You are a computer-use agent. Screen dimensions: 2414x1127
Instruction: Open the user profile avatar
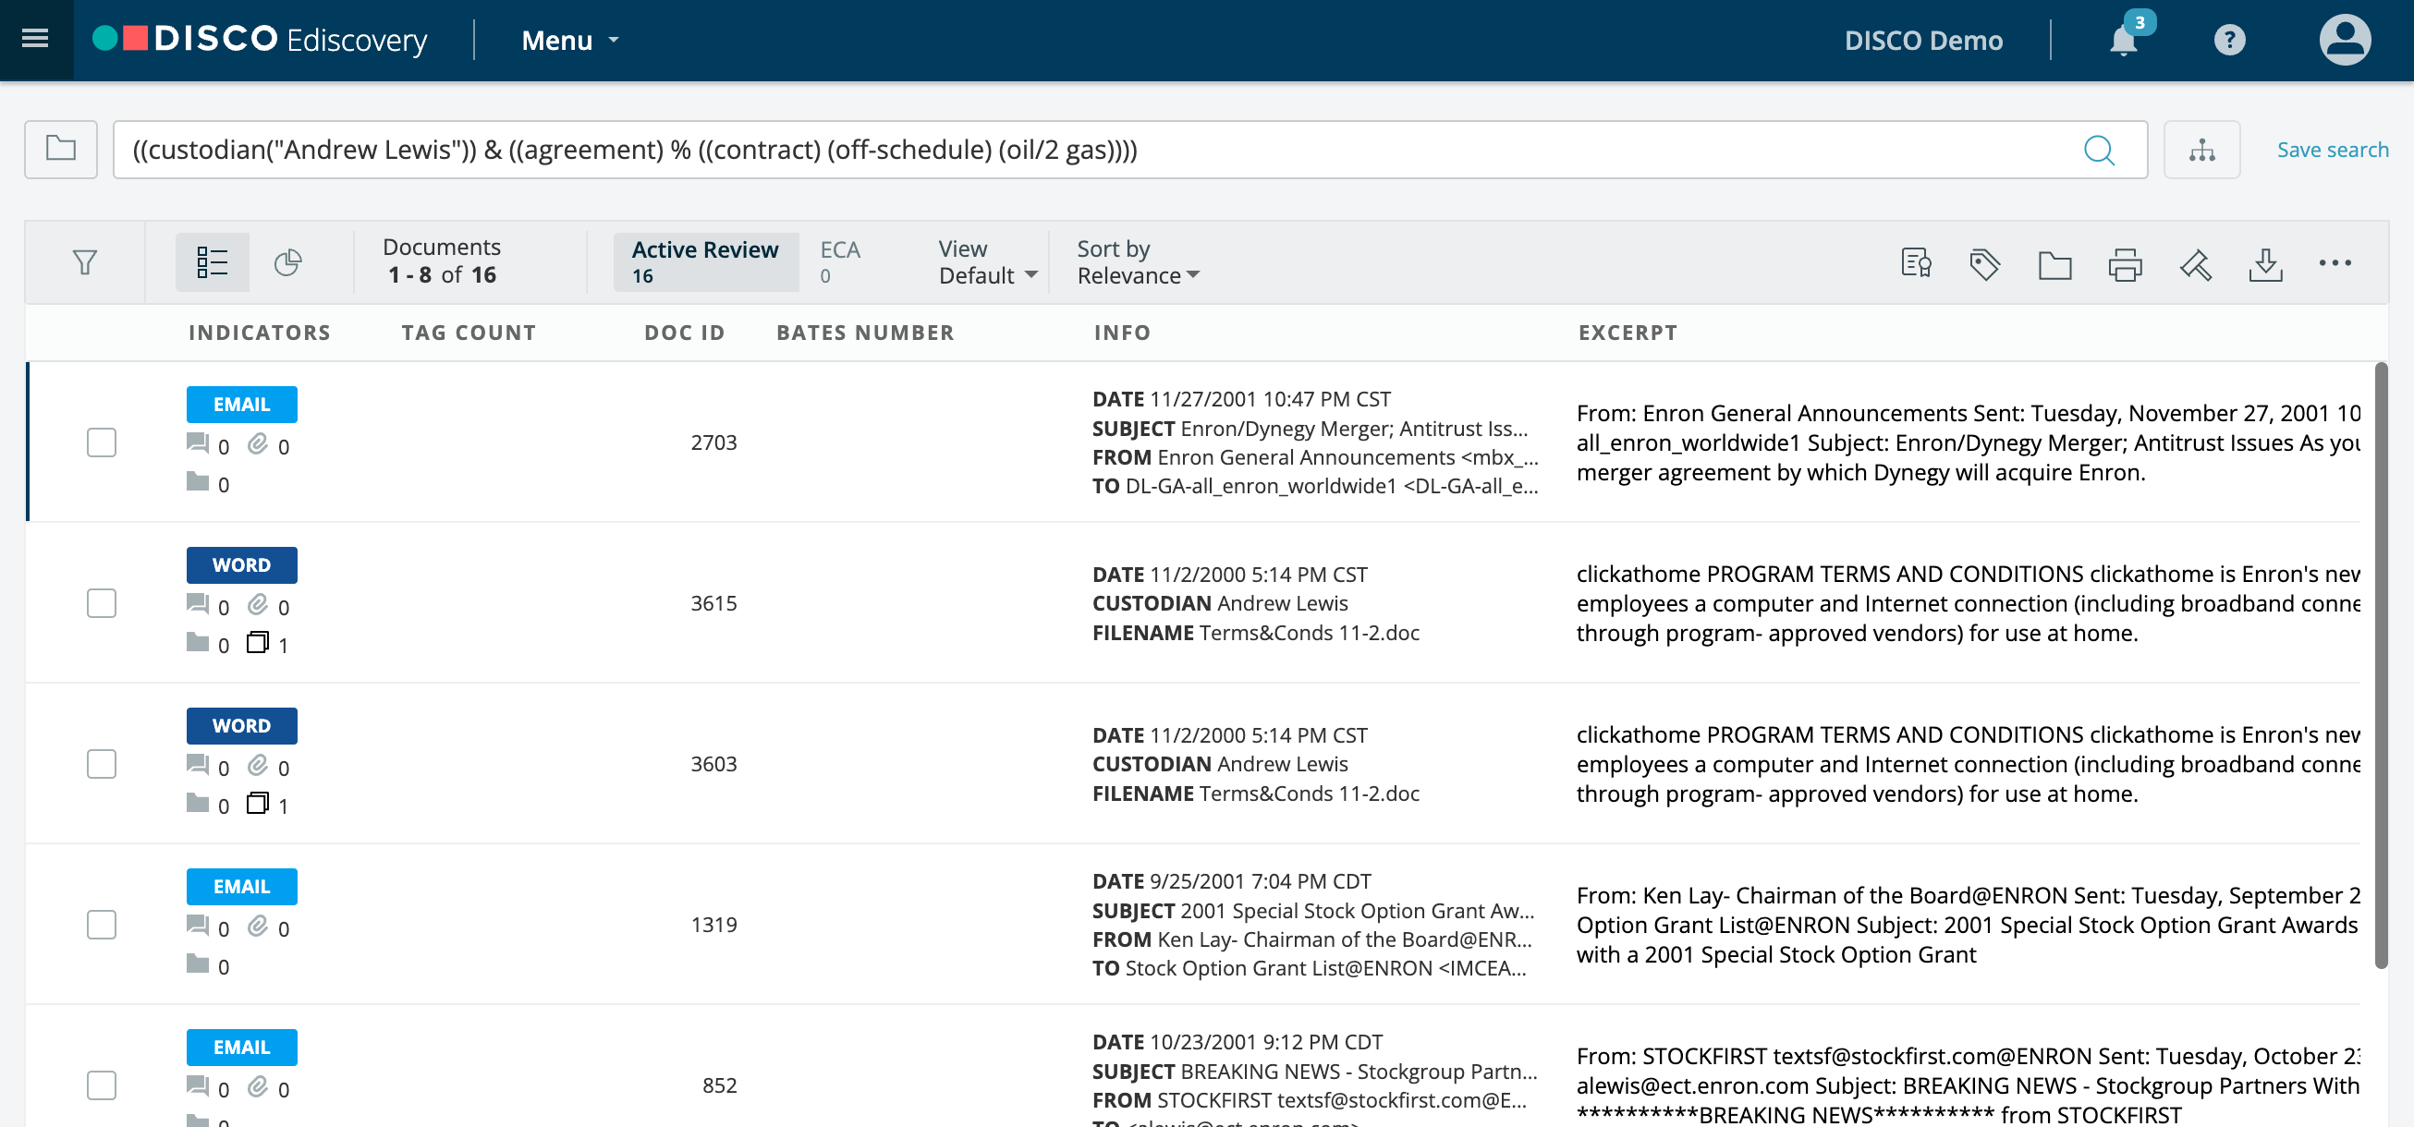click(x=2345, y=40)
